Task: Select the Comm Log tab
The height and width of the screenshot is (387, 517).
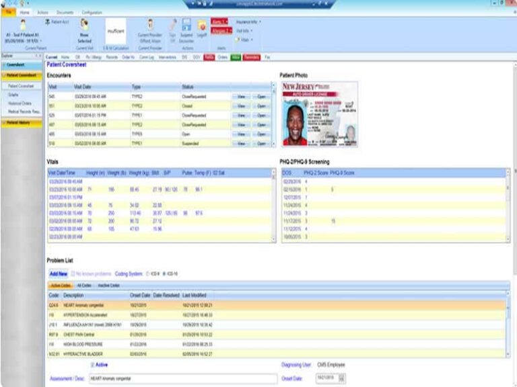Action: (147, 57)
